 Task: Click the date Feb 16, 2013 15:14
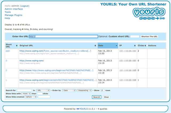105,81
